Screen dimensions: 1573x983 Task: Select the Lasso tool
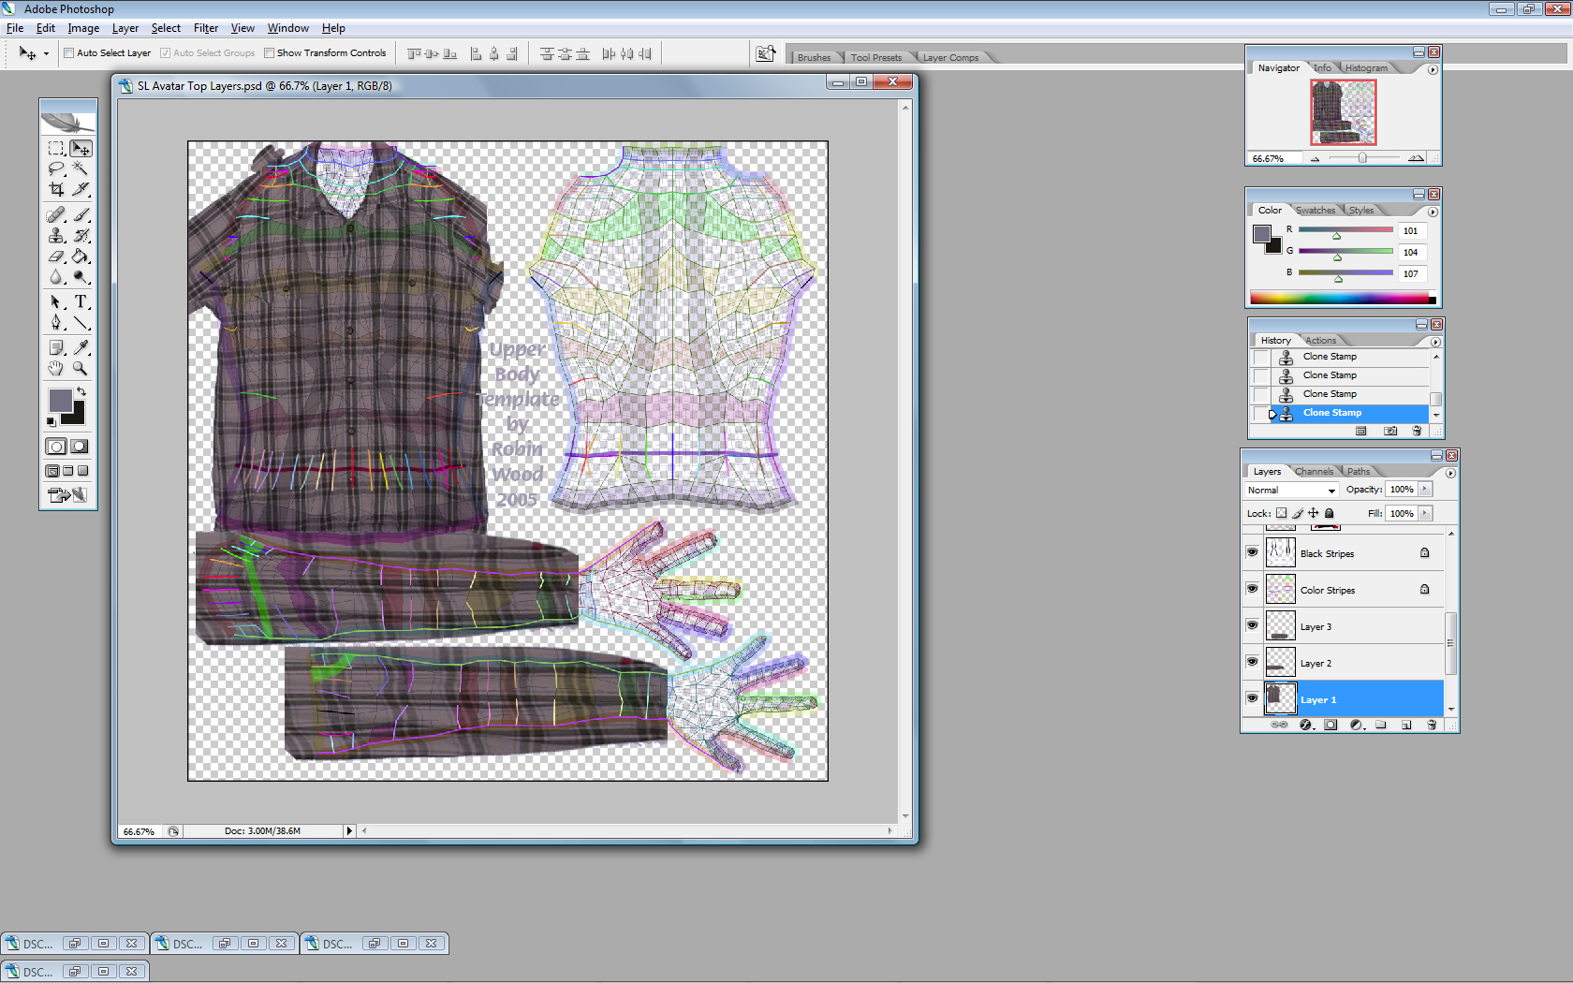click(56, 169)
